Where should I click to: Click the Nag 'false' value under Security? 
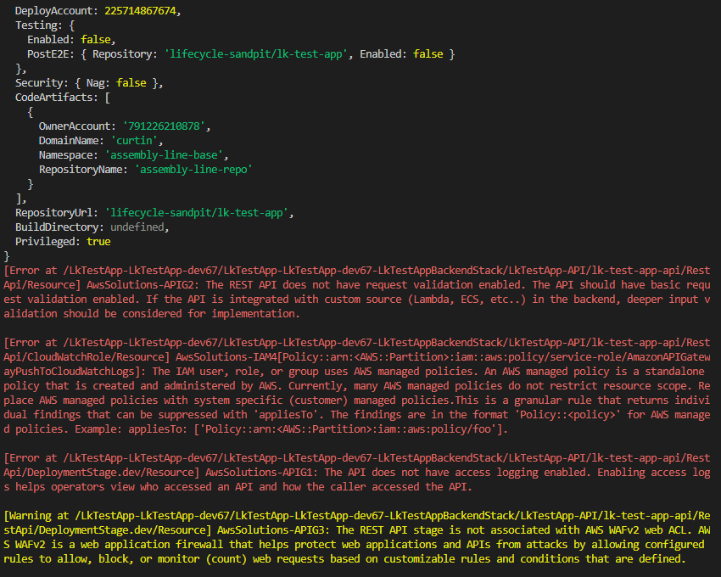[131, 82]
